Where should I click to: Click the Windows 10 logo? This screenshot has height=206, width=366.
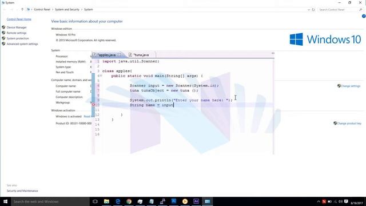(325, 39)
